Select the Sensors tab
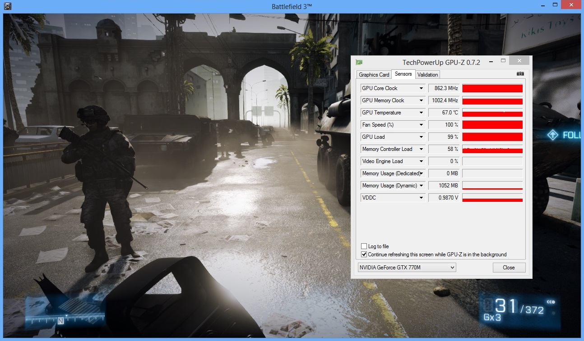This screenshot has height=341, width=584. click(x=403, y=74)
